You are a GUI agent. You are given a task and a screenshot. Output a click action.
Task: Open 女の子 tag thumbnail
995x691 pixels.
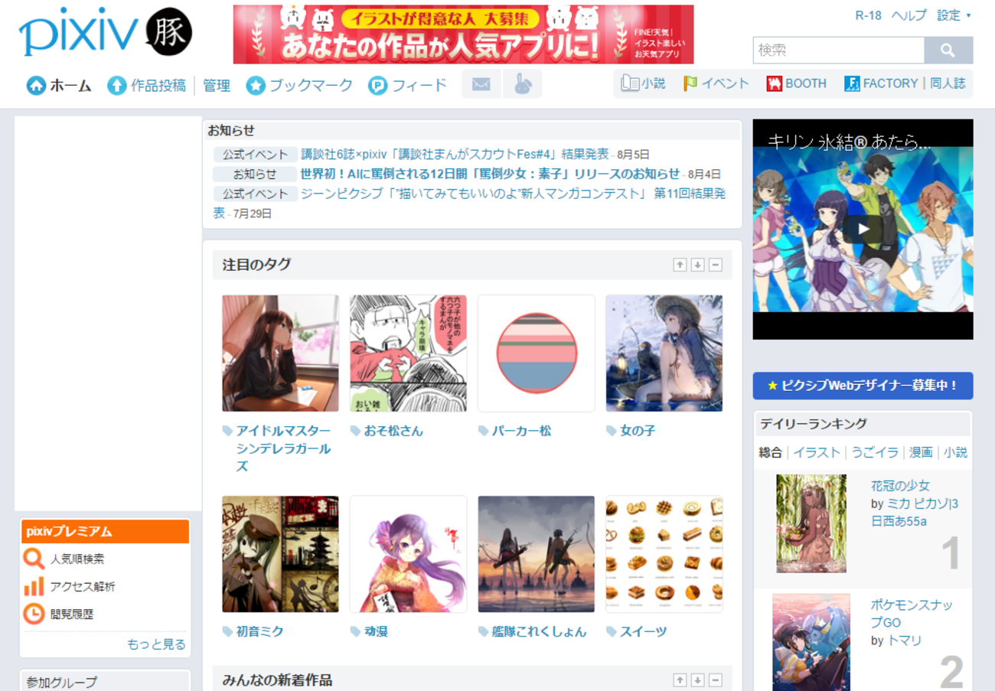pyautogui.click(x=664, y=354)
